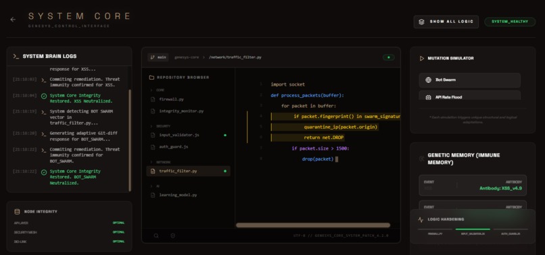Click the Repository Browser folder icon
This screenshot has height=255, width=545.
point(151,78)
